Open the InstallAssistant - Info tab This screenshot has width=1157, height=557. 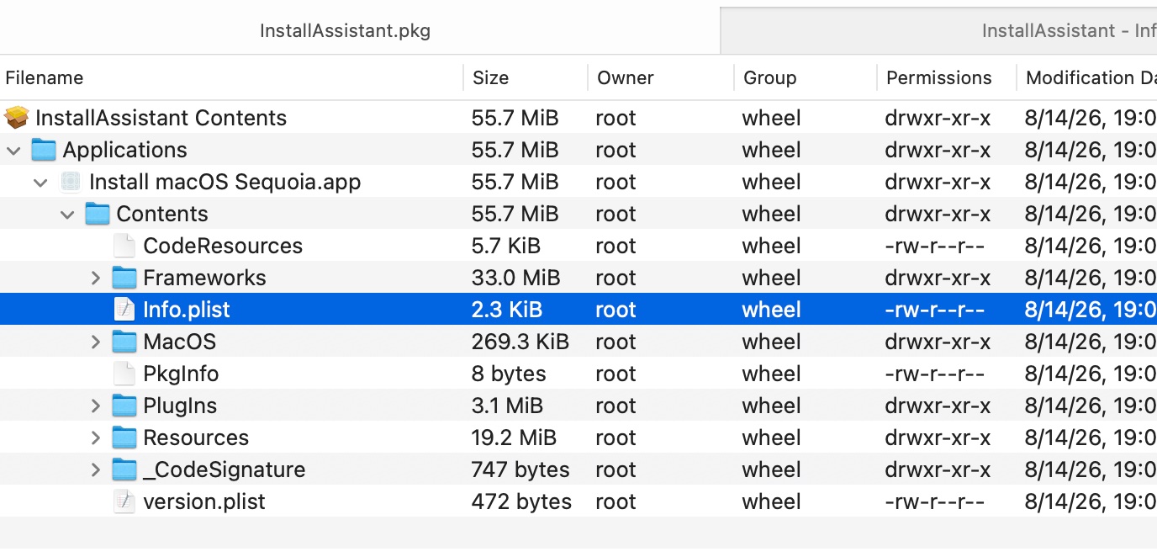pyautogui.click(x=938, y=31)
